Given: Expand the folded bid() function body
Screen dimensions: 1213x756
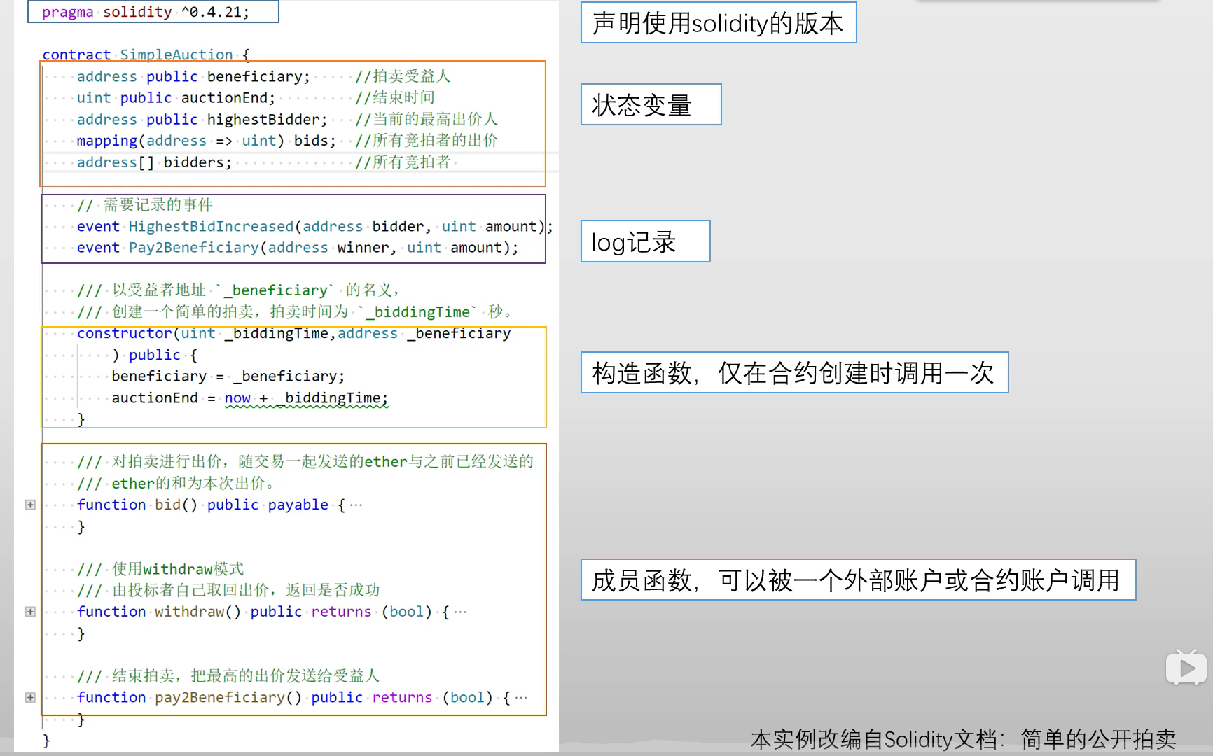Looking at the screenshot, I should coord(30,505).
